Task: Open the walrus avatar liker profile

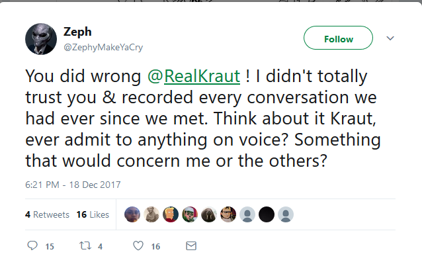Action: [x=209, y=214]
